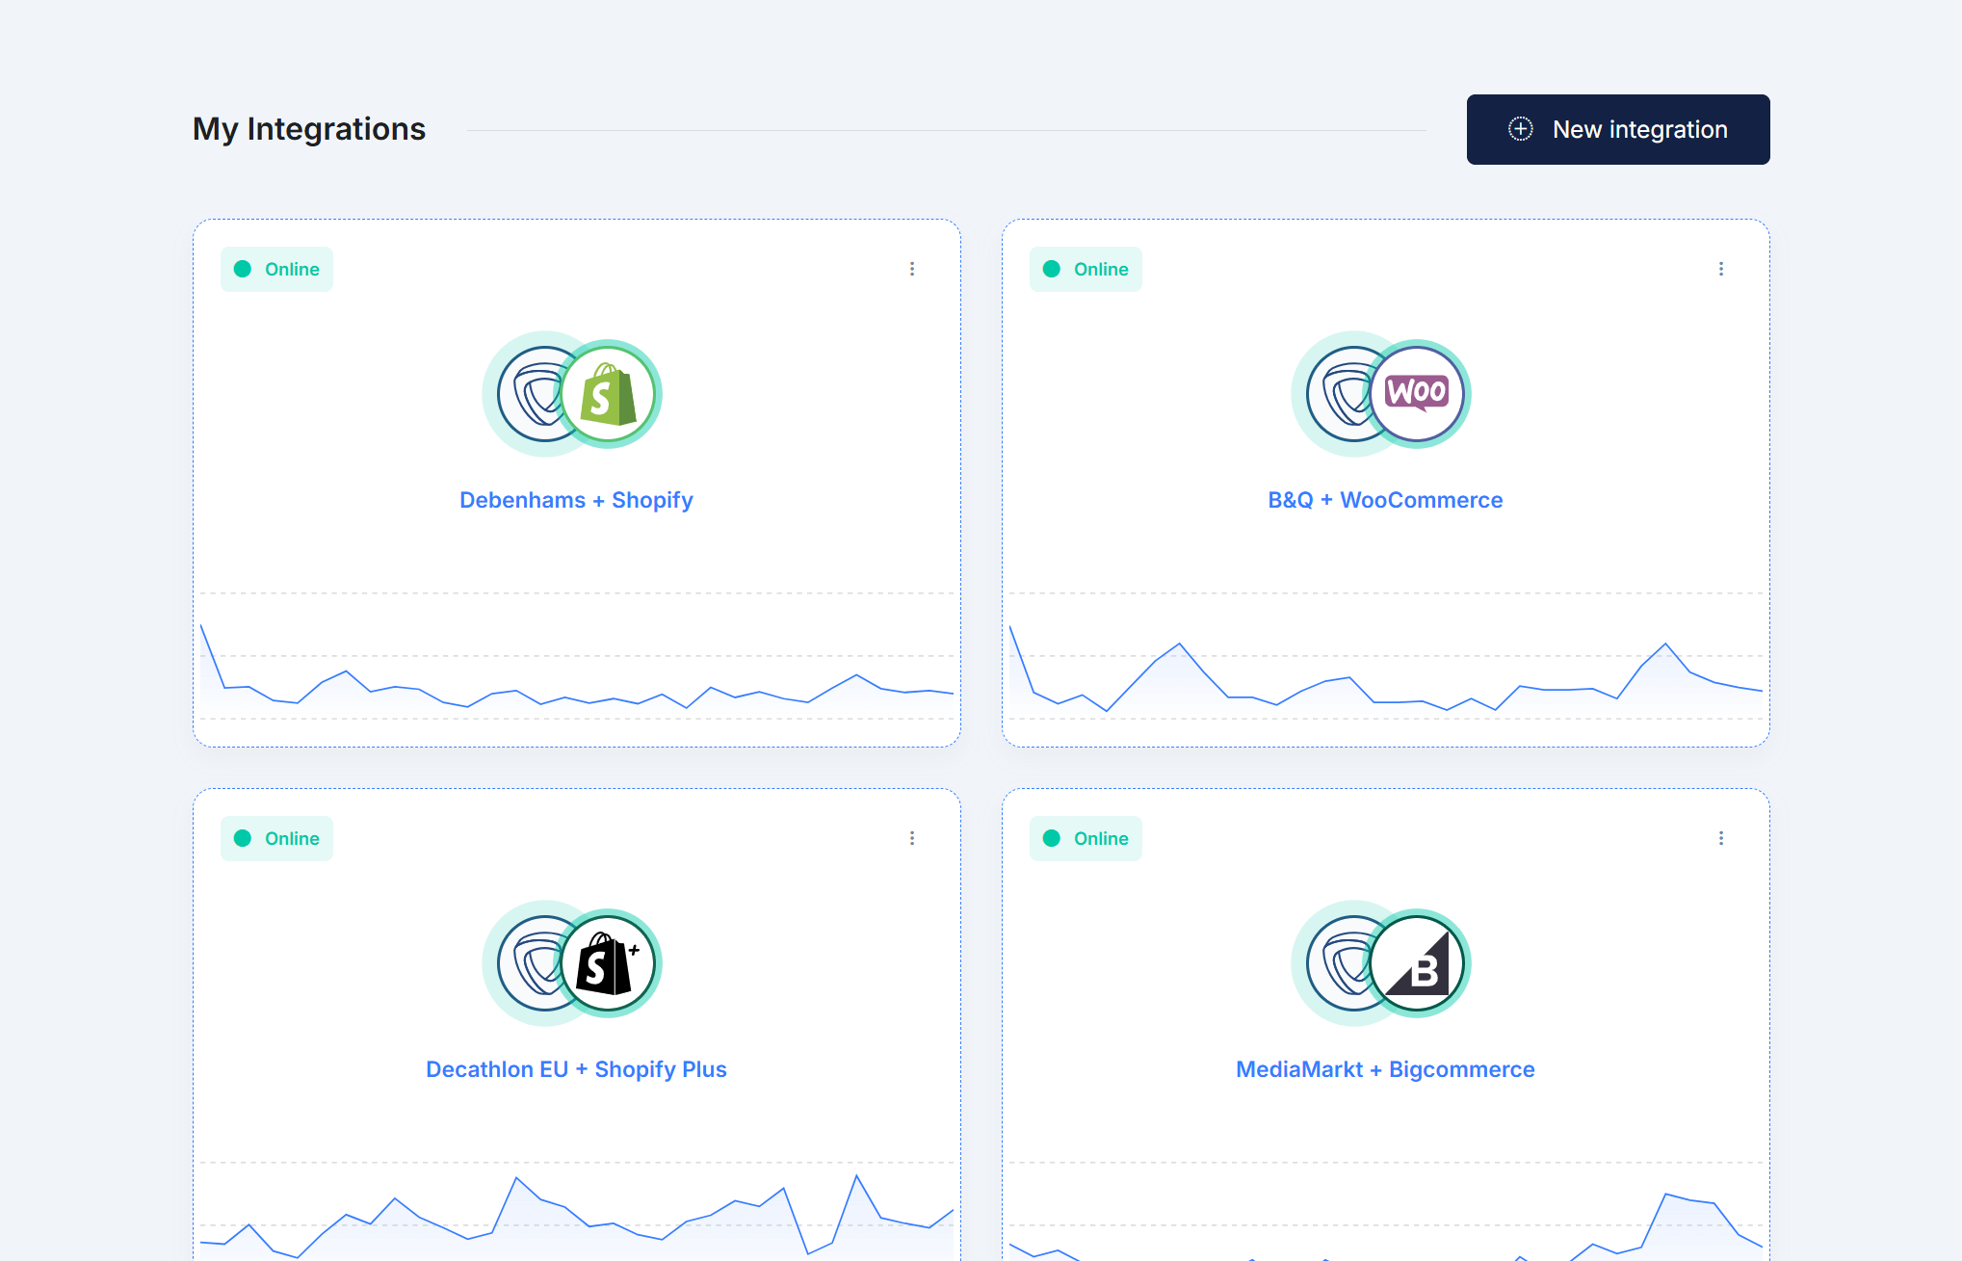The width and height of the screenshot is (1962, 1261).
Task: Click the My Integrations heading
Action: tap(309, 129)
